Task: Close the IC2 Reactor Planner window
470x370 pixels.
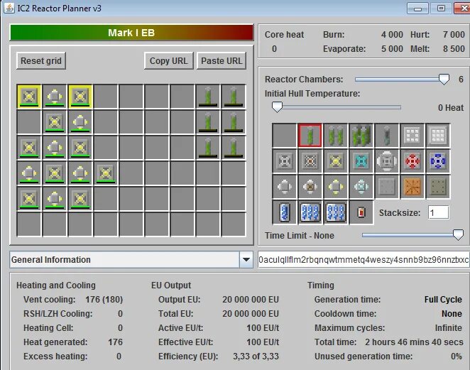Action: point(462,9)
